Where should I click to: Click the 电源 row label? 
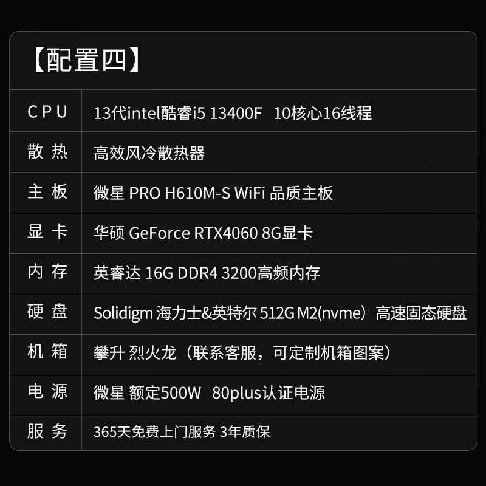(47, 392)
